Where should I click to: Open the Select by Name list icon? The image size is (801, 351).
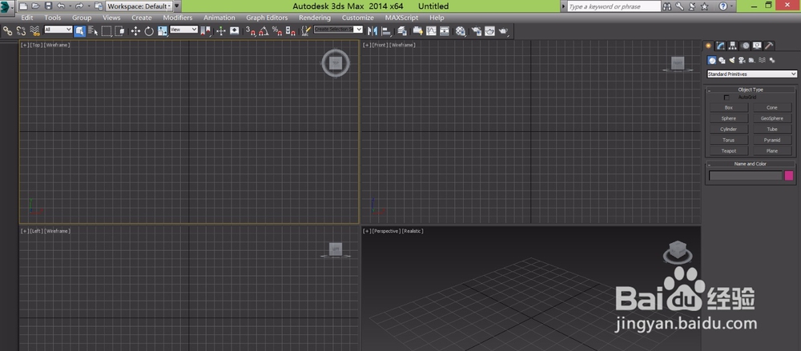[x=93, y=31]
